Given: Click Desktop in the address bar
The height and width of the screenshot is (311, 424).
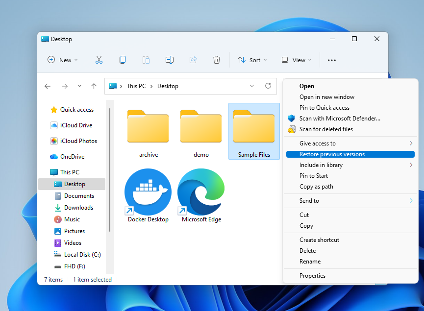Looking at the screenshot, I should (168, 86).
